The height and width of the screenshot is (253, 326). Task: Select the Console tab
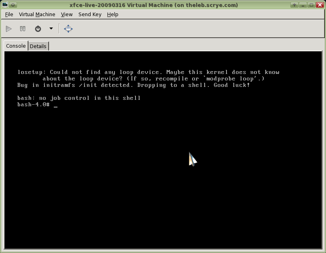[x=16, y=46]
